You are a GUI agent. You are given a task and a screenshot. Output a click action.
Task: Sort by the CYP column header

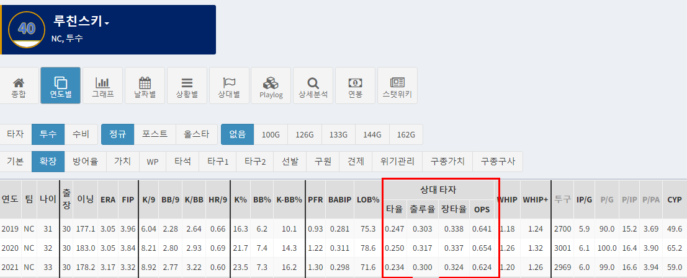(675, 199)
